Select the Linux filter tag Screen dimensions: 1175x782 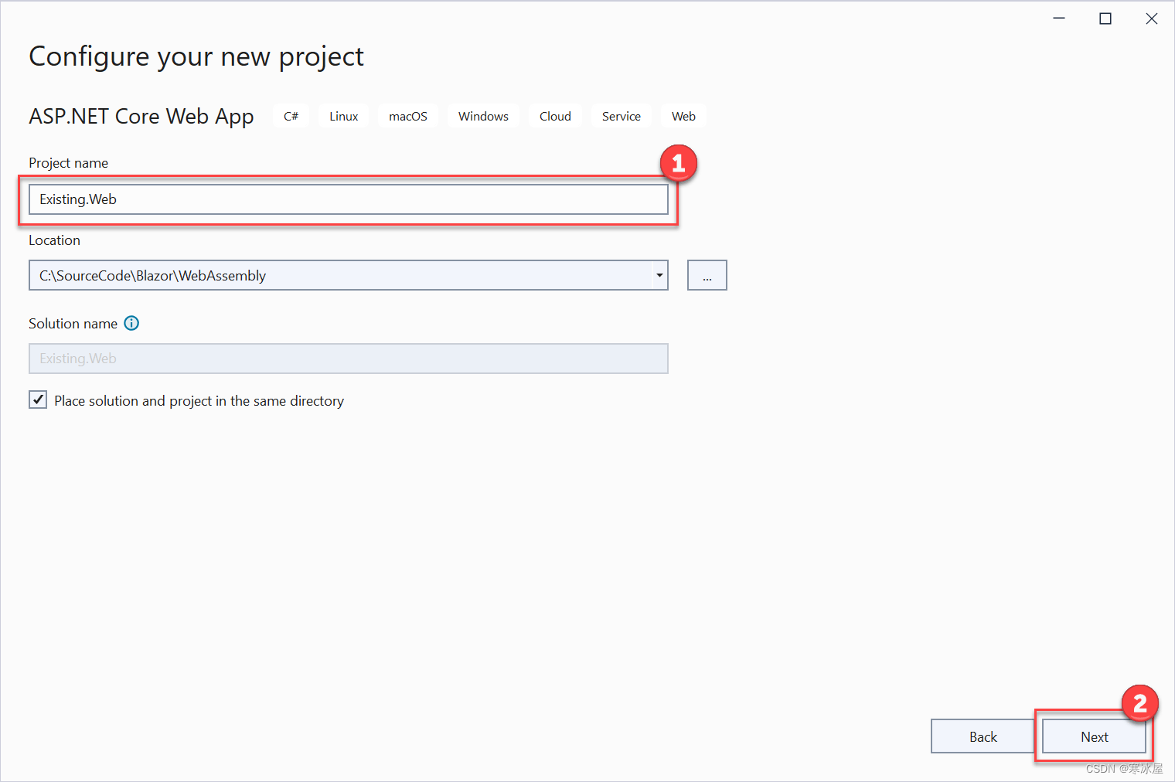(343, 116)
